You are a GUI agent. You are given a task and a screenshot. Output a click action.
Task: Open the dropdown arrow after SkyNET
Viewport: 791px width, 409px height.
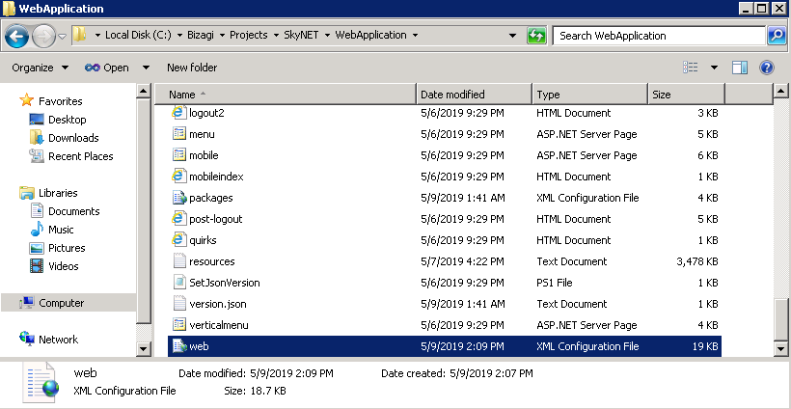327,35
